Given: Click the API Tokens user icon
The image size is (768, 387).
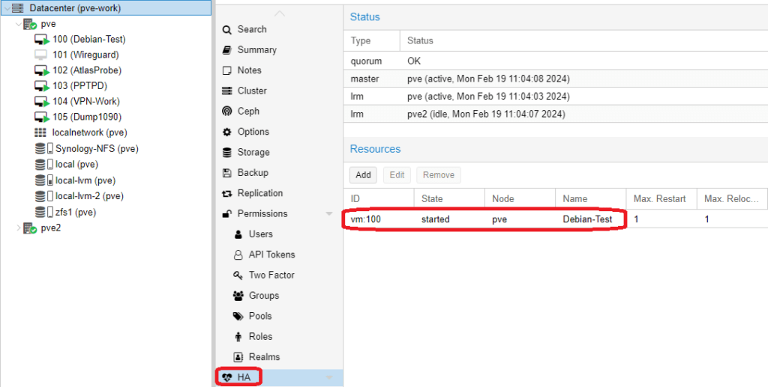Looking at the screenshot, I should [x=238, y=255].
